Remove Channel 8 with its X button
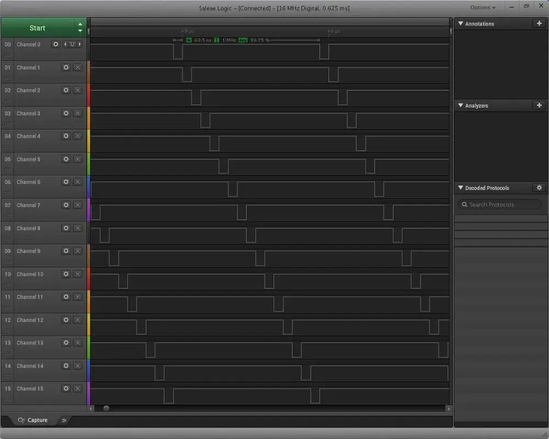 78,228
